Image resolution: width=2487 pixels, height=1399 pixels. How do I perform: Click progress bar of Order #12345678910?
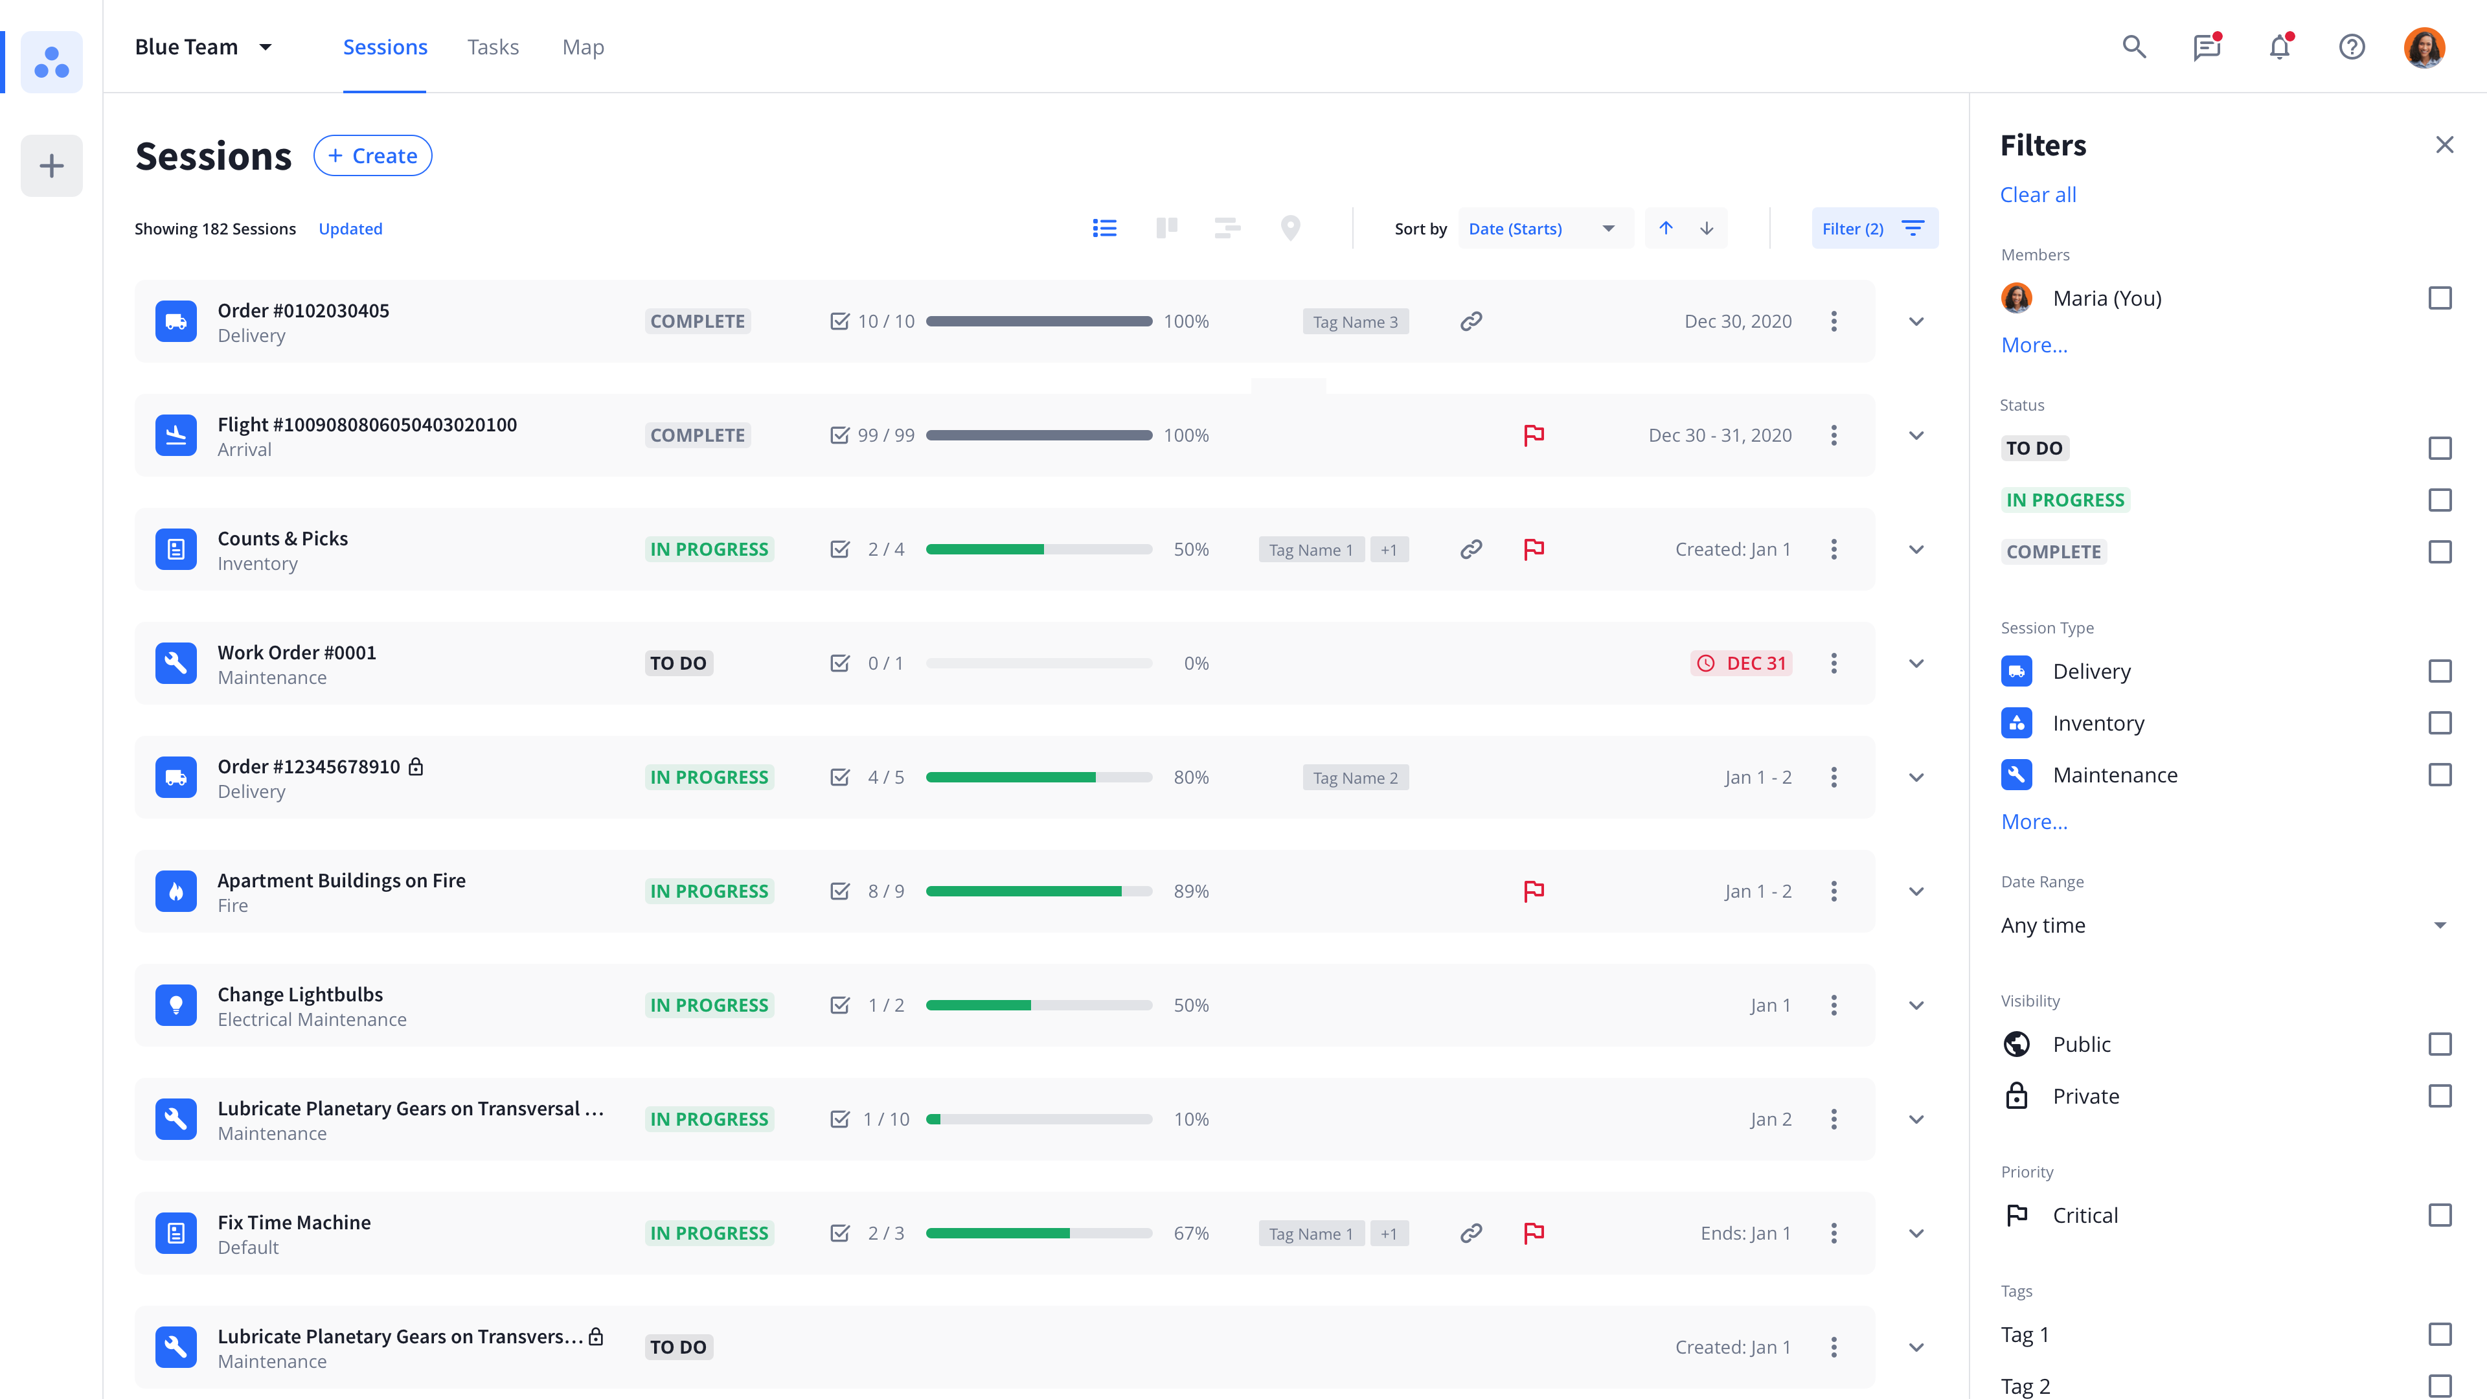click(x=1039, y=777)
